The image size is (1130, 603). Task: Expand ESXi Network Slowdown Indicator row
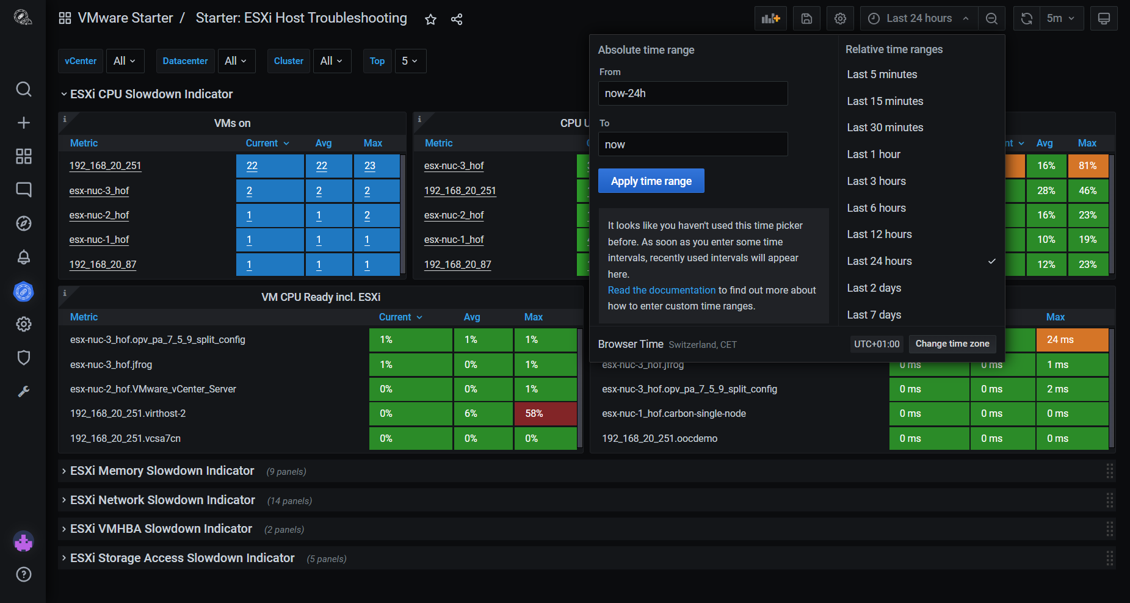click(158, 500)
